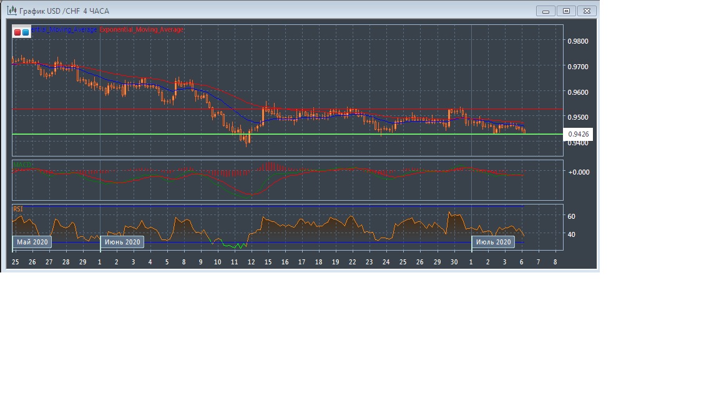This screenshot has height=404, width=719.
Task: Select the red Exponential_Moving_Average label
Action: (142, 29)
